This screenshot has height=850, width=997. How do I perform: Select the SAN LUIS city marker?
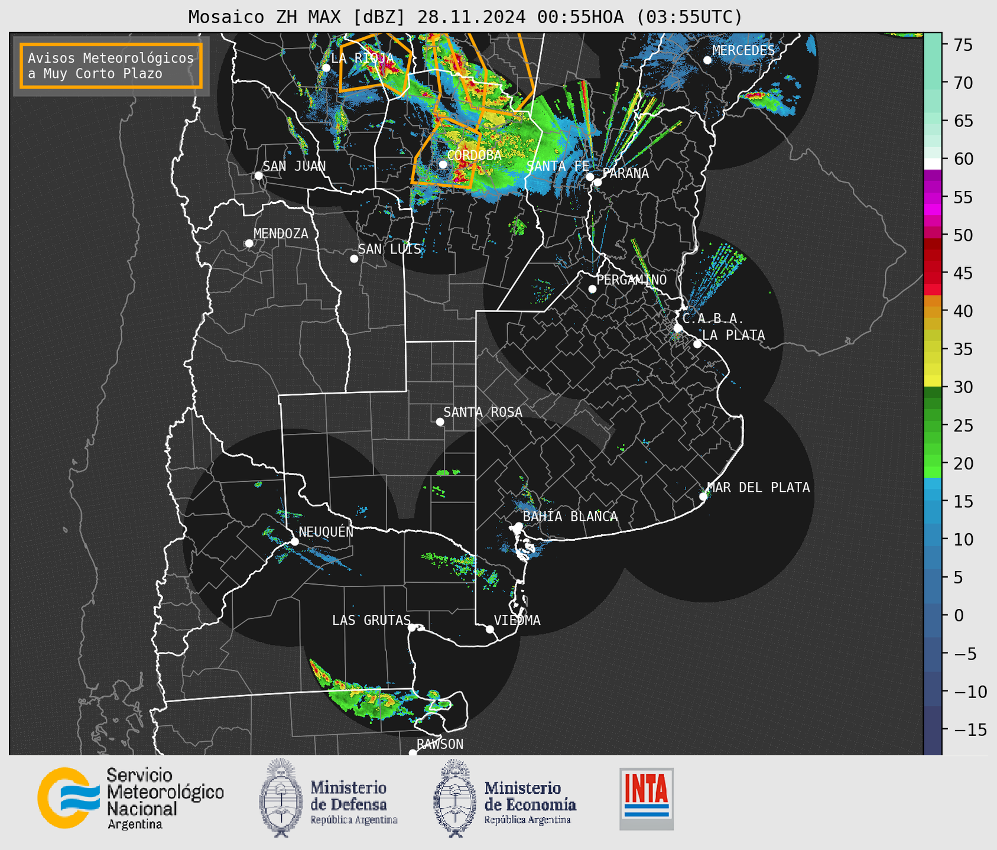[353, 259]
